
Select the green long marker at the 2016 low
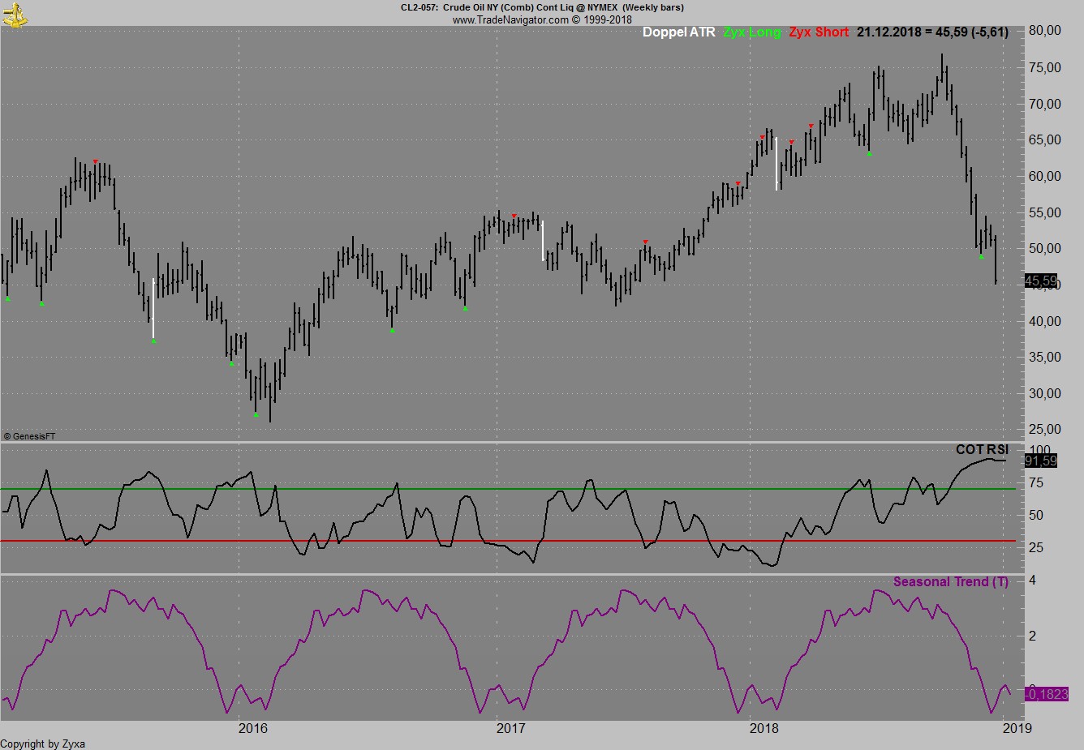256,415
